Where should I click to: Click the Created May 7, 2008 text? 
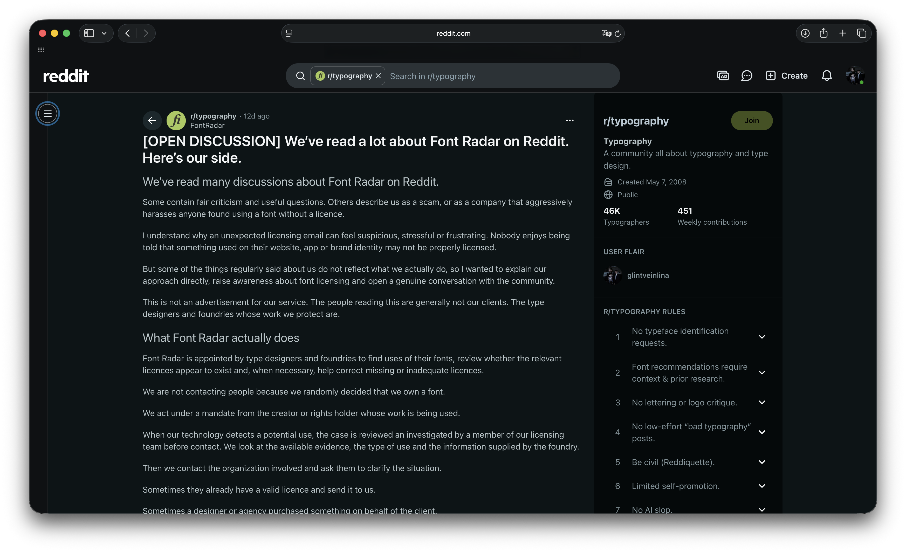click(x=652, y=182)
